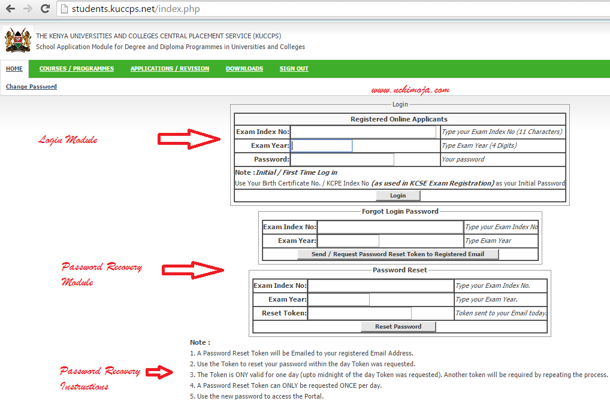This screenshot has width=610, height=407.
Task: Focus Forgot Login Password Exam Index No field
Action: (390, 227)
